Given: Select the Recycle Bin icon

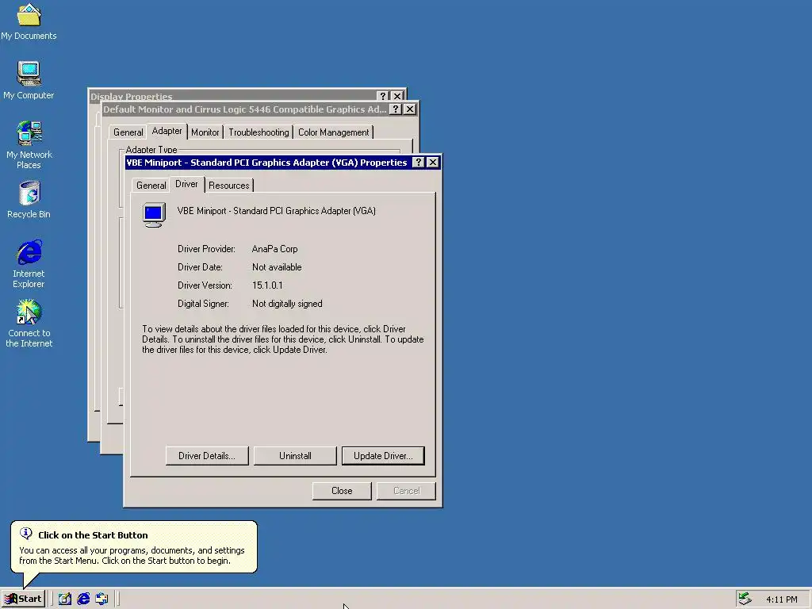Looking at the screenshot, I should point(29,199).
